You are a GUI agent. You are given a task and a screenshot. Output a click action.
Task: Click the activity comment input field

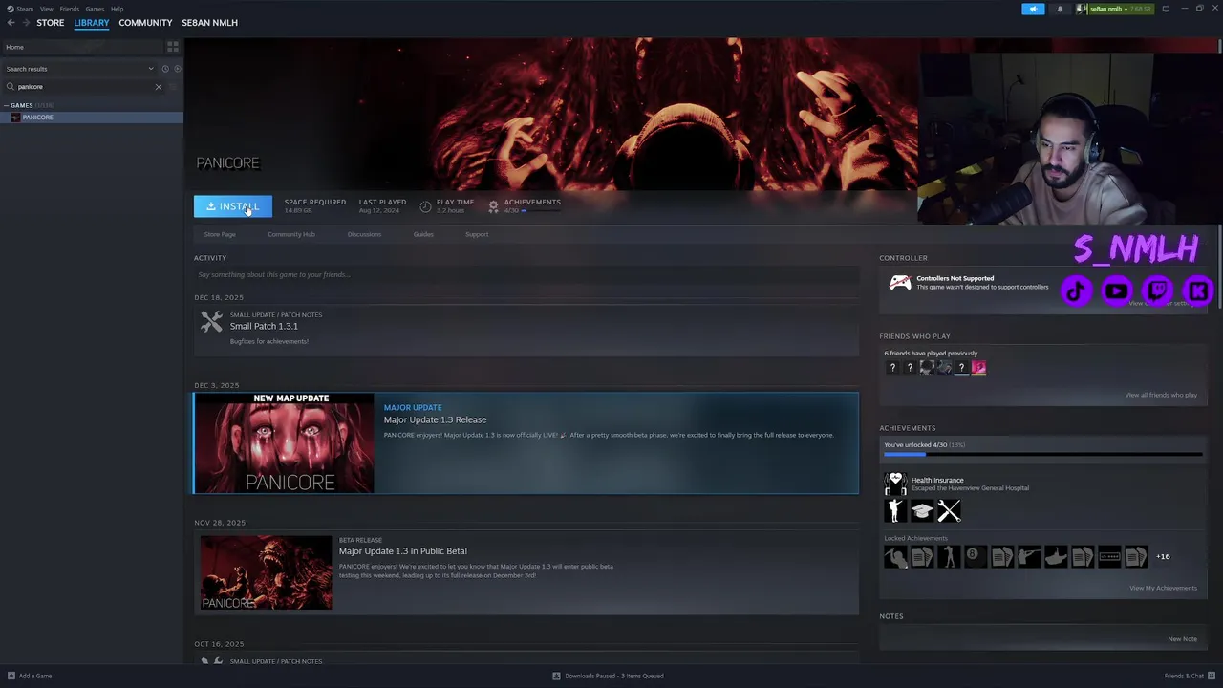(526, 275)
